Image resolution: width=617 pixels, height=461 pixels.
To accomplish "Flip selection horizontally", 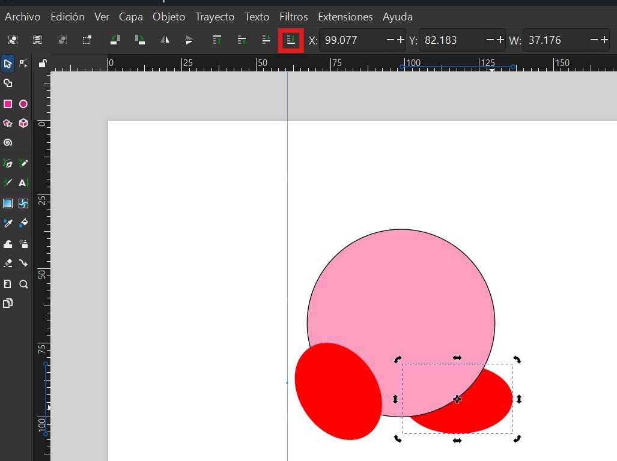I will point(165,40).
